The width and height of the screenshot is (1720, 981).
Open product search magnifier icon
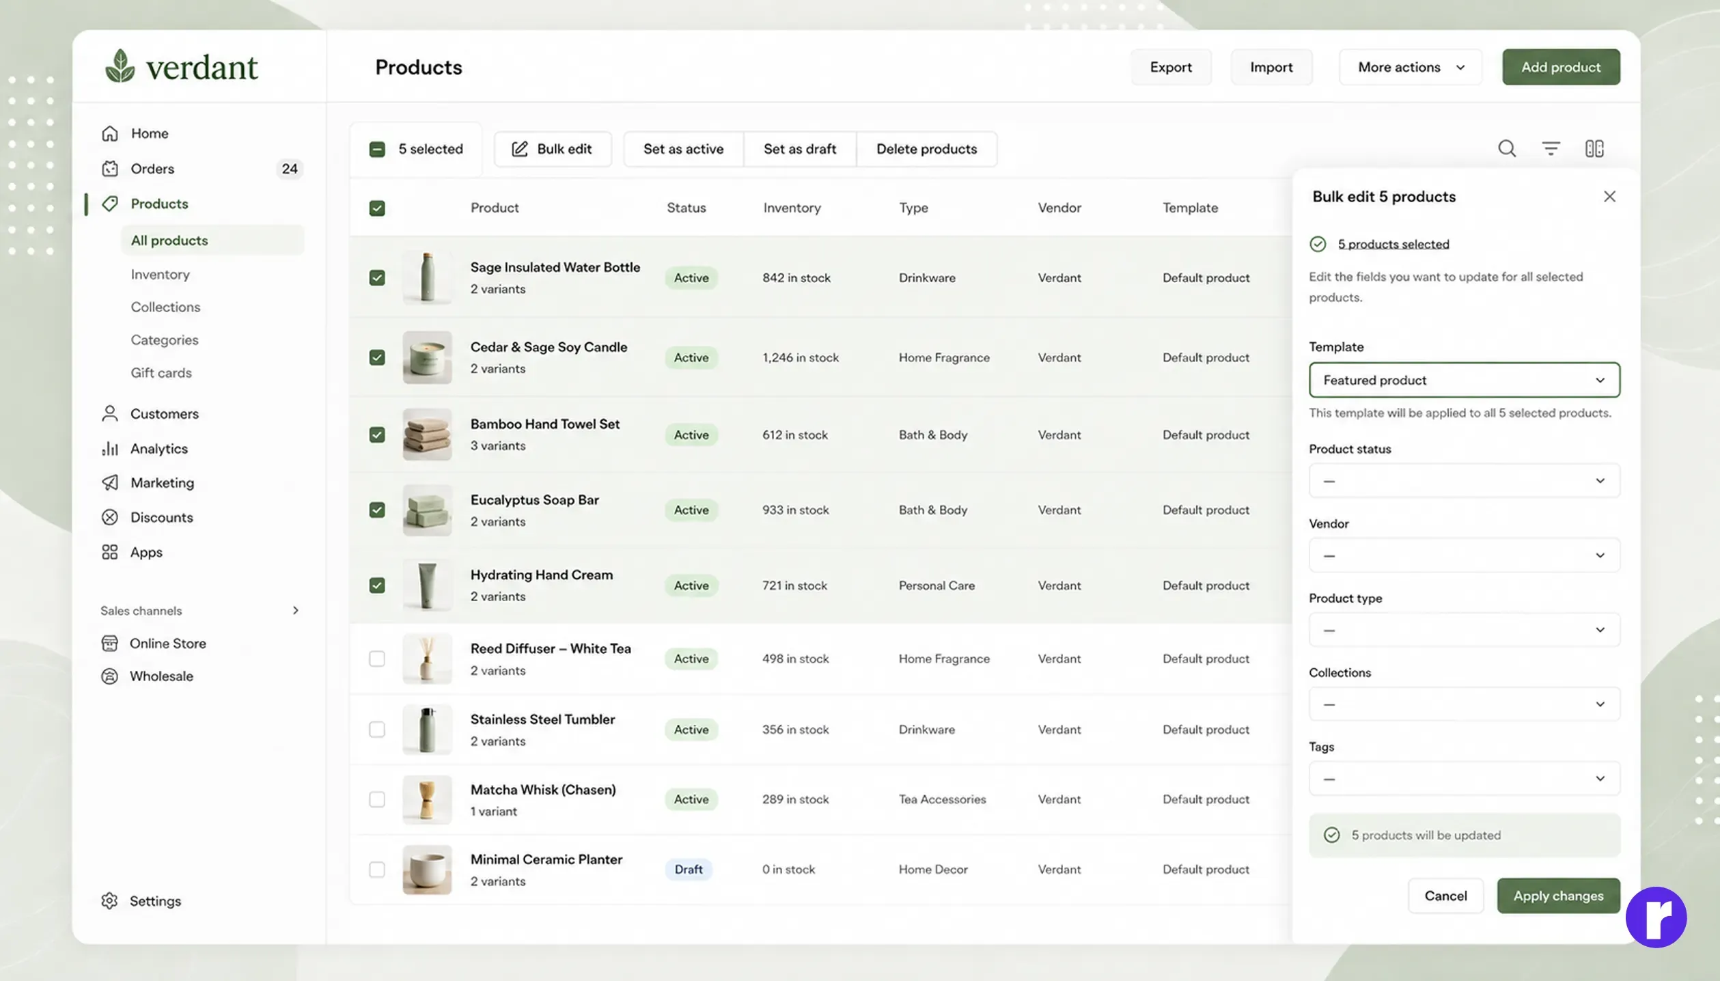click(1507, 148)
